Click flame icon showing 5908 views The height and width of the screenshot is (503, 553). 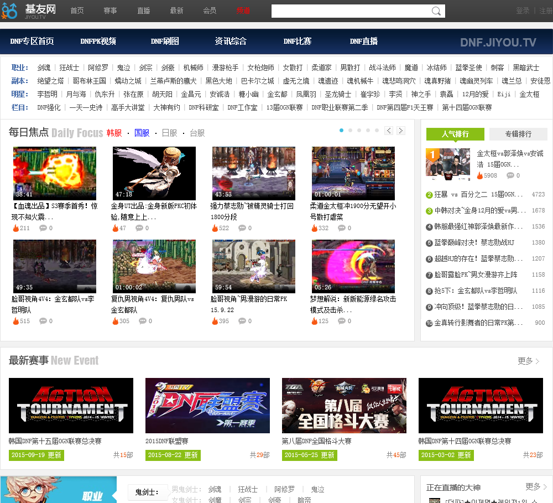[479, 175]
